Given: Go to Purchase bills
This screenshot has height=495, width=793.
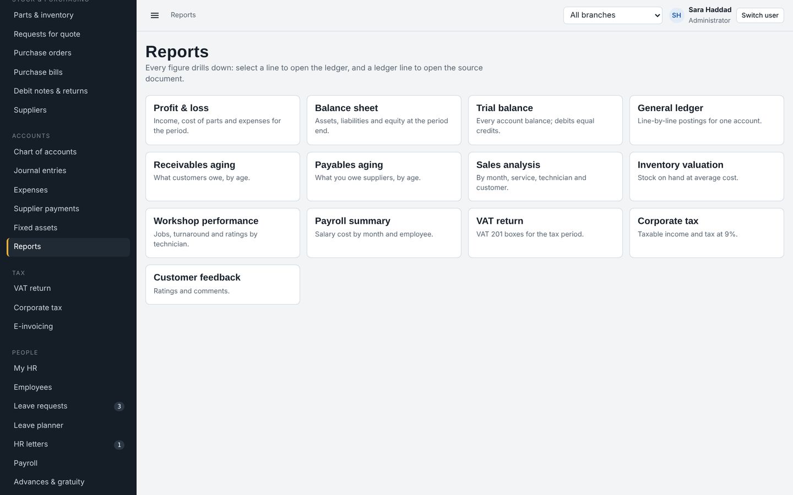Looking at the screenshot, I should 68,72.
